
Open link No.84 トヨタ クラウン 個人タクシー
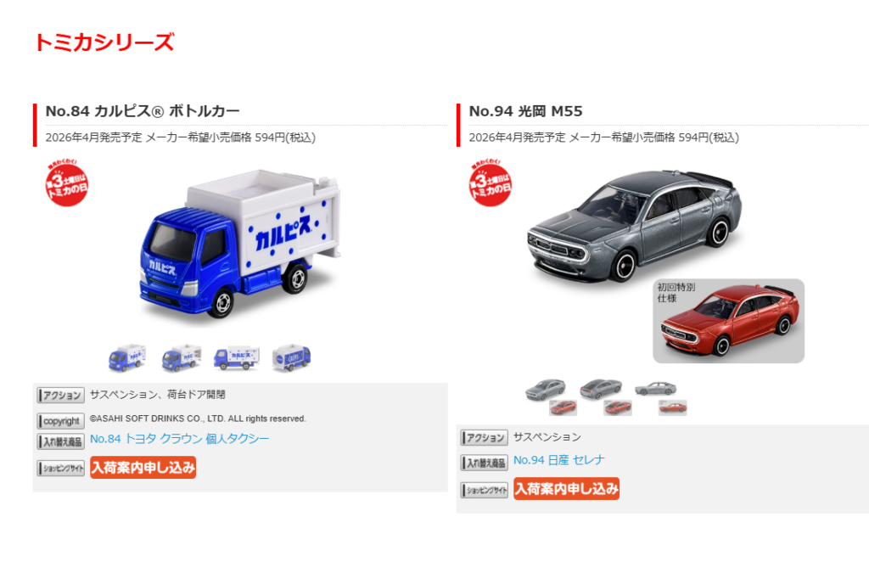[180, 439]
